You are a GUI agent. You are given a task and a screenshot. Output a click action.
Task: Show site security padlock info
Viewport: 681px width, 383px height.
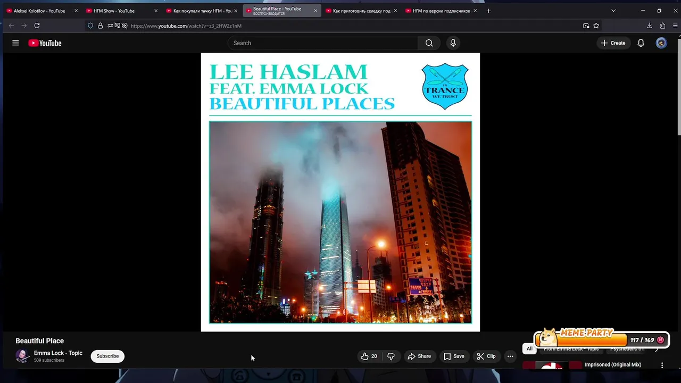click(100, 26)
